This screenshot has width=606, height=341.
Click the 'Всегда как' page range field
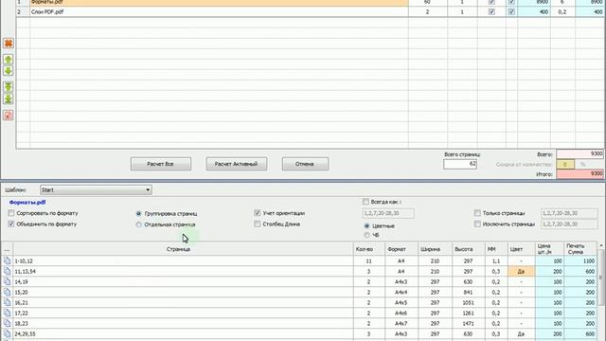(x=388, y=213)
